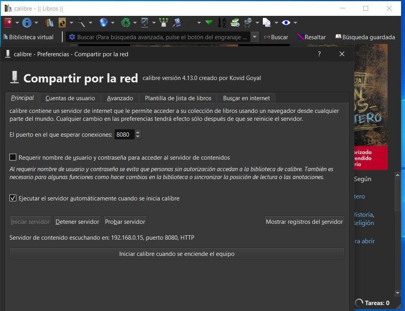Click the advanced search gear icon
The width and height of the screenshot is (405, 311).
pyautogui.click(x=72, y=37)
